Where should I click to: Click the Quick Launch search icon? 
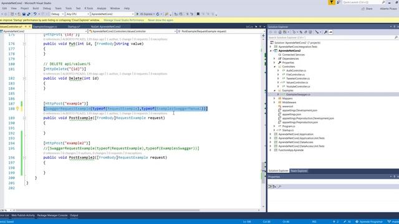[383, 2]
